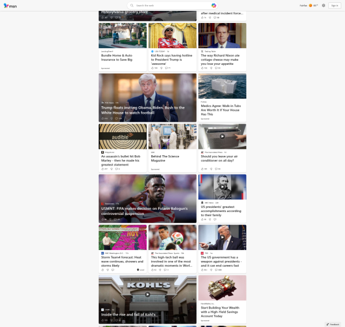Read Kid Rock hotline to Trump headline
345x327 pixels.
click(x=171, y=60)
